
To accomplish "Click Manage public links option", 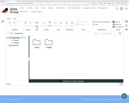I will point(84,24).
